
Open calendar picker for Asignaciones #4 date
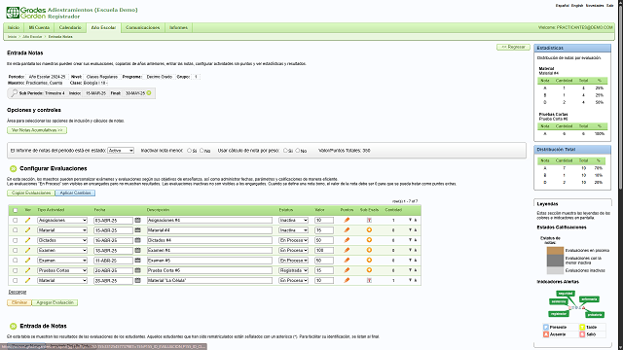[138, 220]
